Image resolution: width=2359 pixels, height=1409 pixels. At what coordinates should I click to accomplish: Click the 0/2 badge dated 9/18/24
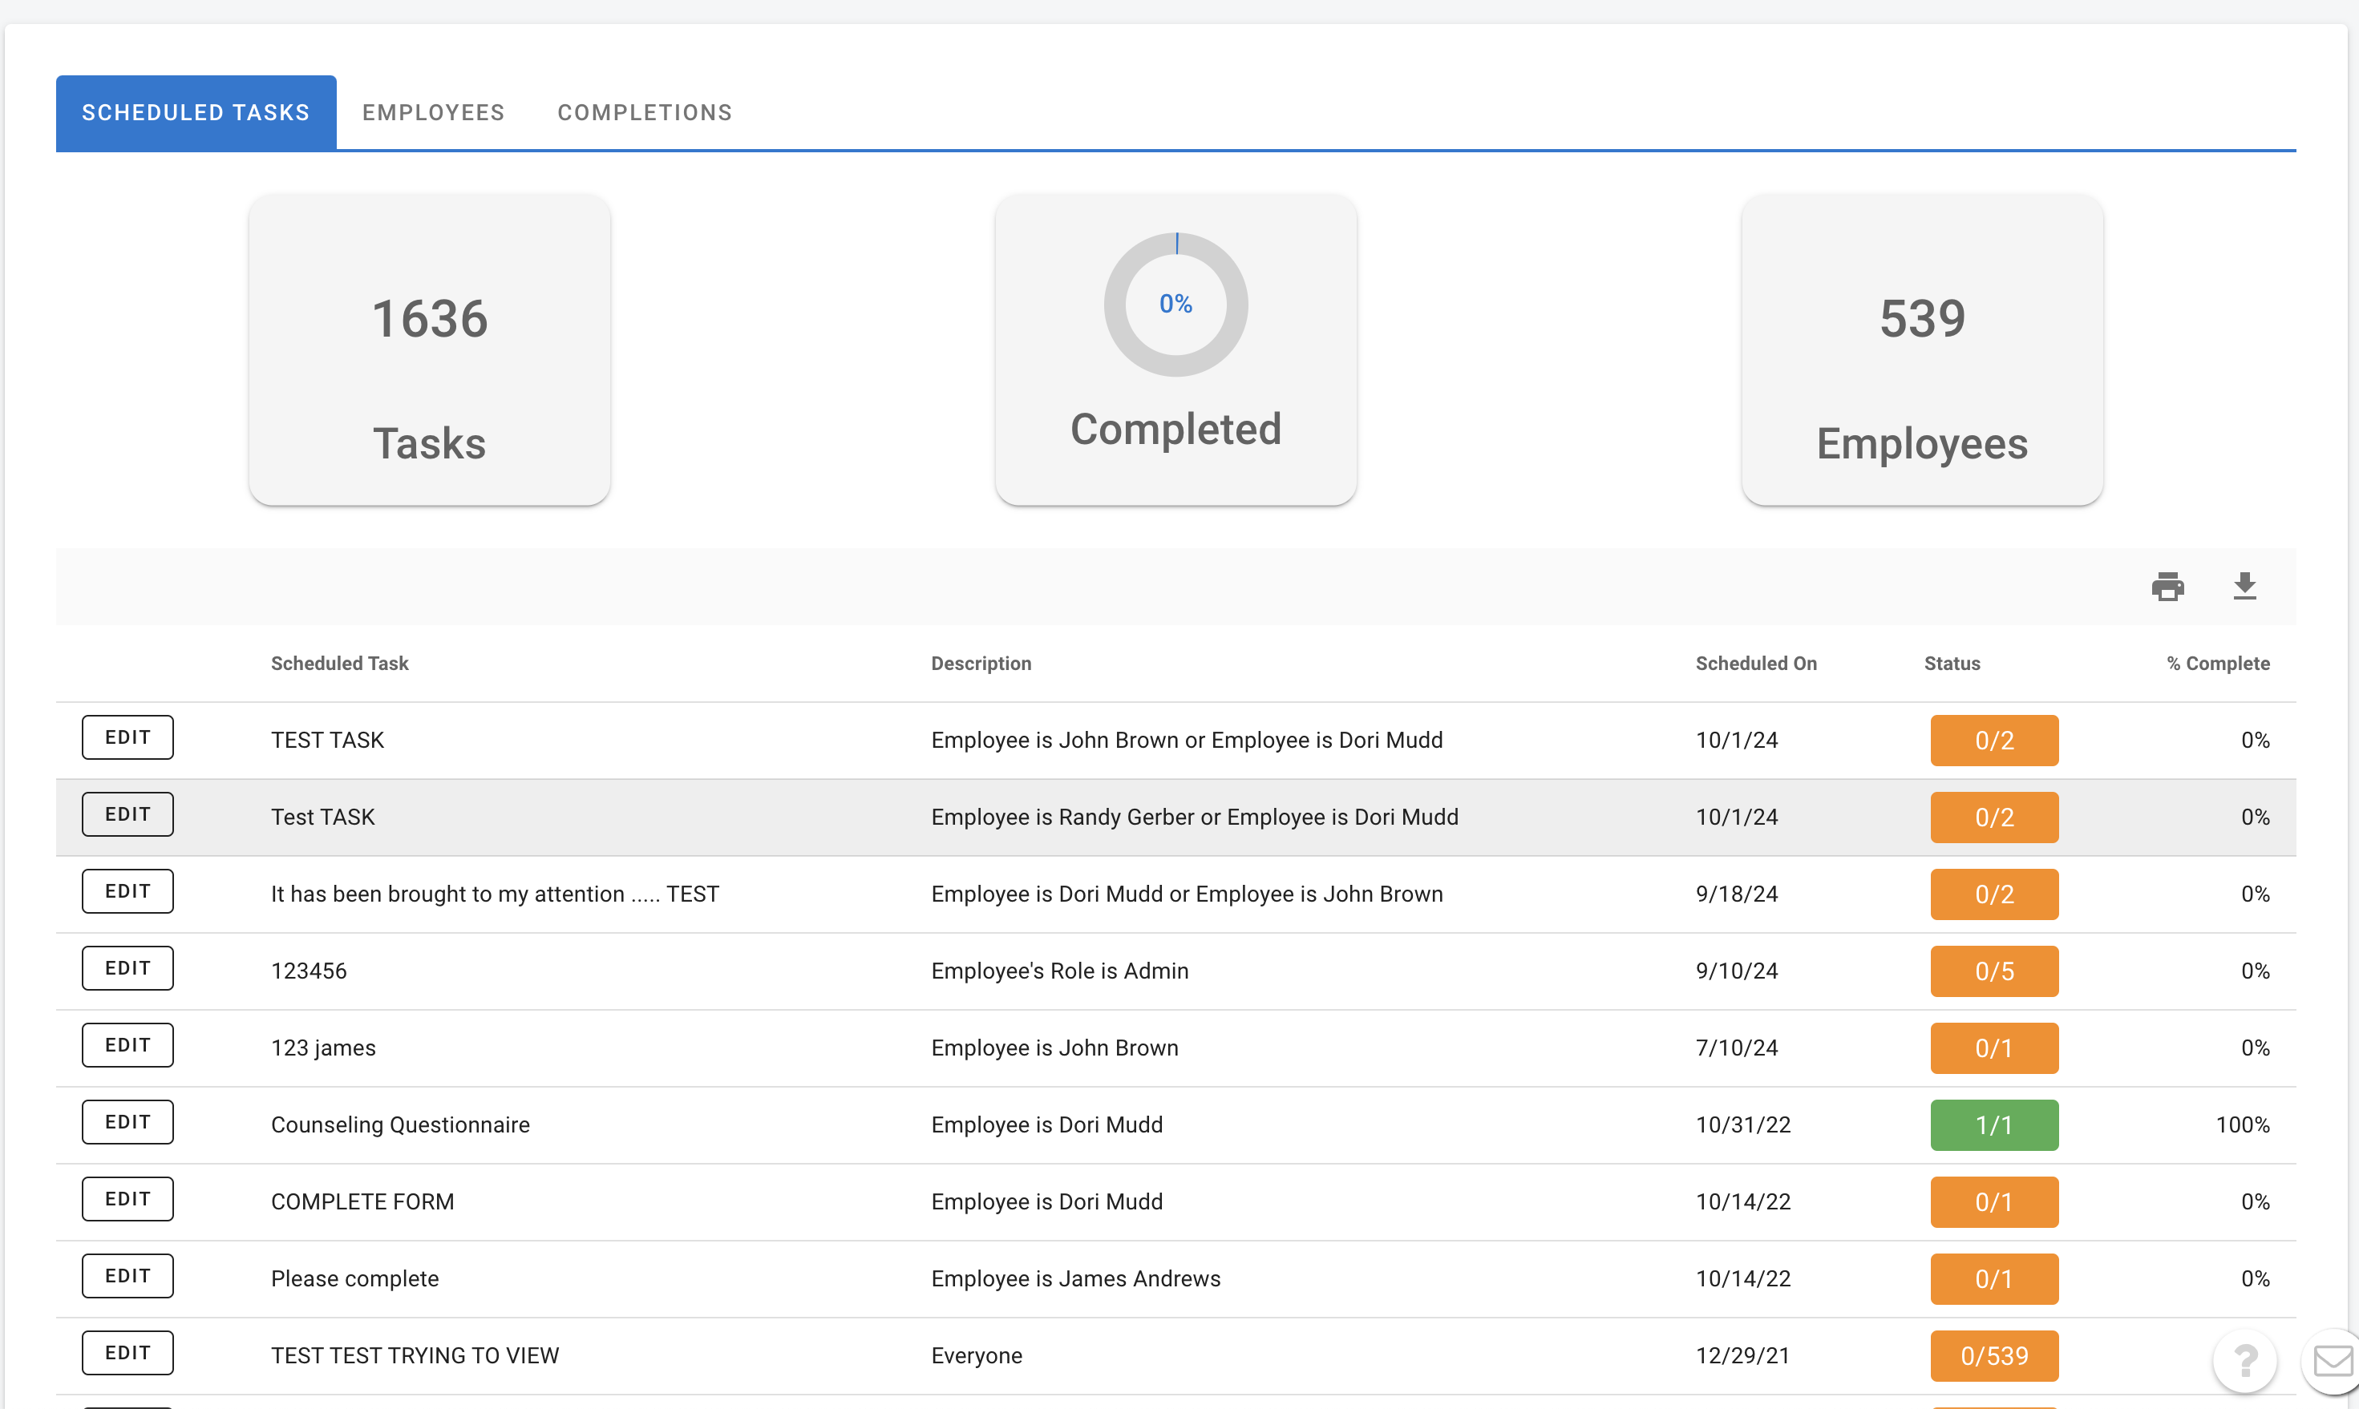click(1994, 894)
